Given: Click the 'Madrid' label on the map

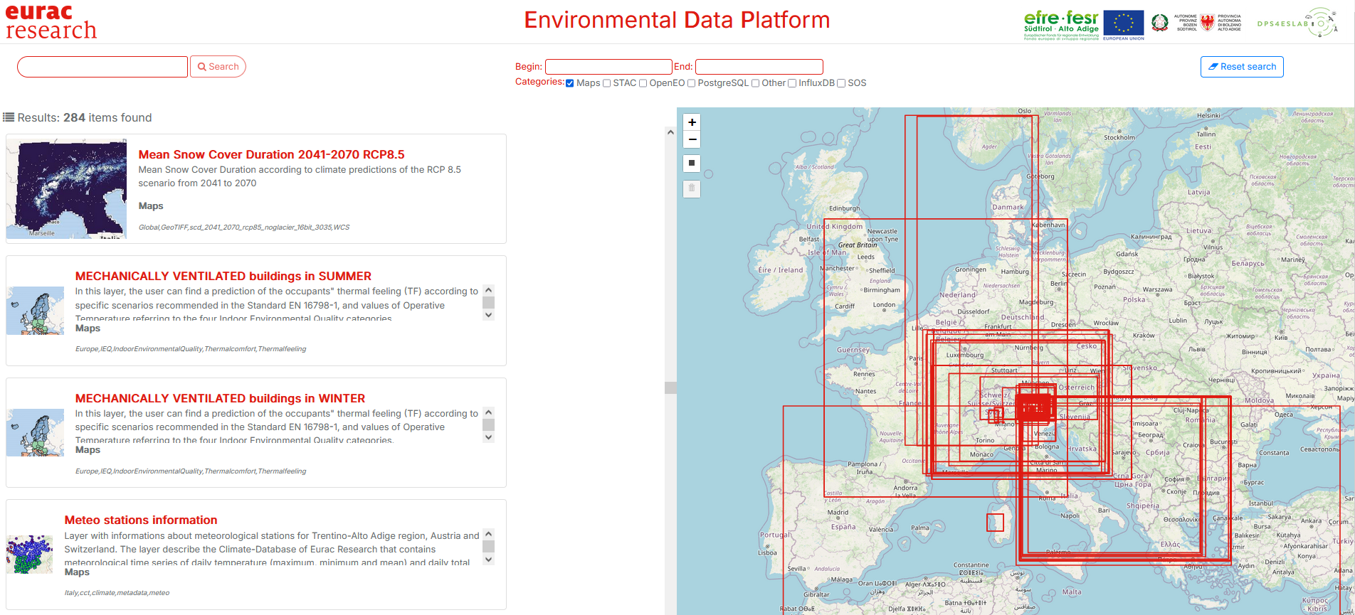Looking at the screenshot, I should point(838,513).
